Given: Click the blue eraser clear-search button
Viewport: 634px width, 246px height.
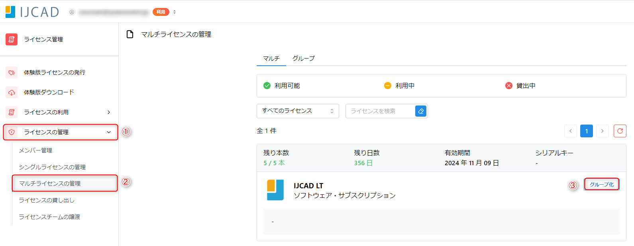Looking at the screenshot, I should pos(421,111).
